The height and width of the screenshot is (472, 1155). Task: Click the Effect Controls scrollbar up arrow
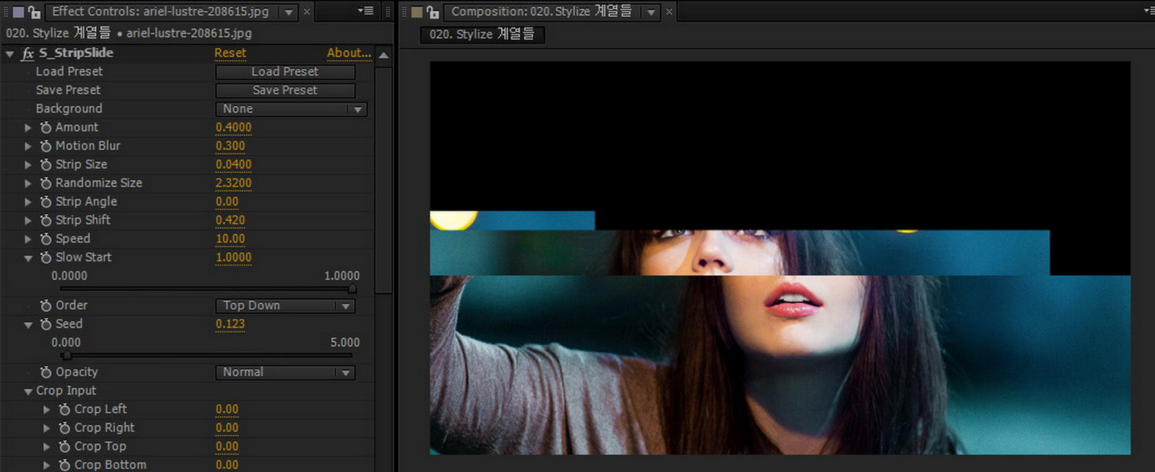[x=383, y=55]
